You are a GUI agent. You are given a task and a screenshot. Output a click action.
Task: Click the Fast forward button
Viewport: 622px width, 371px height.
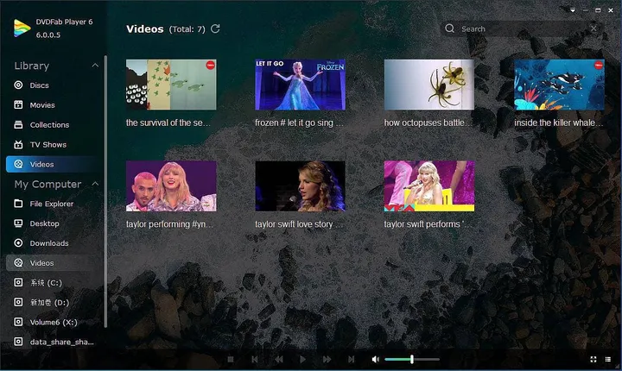pyautogui.click(x=327, y=359)
